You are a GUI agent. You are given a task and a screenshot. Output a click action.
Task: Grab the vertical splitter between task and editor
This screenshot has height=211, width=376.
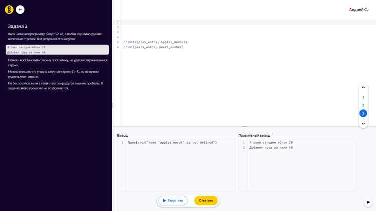click(x=112, y=105)
